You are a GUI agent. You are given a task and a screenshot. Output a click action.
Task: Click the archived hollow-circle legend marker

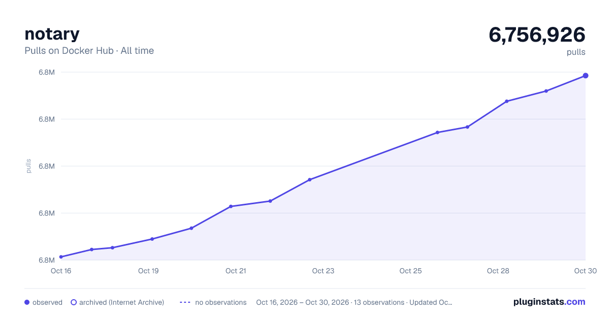coord(74,302)
